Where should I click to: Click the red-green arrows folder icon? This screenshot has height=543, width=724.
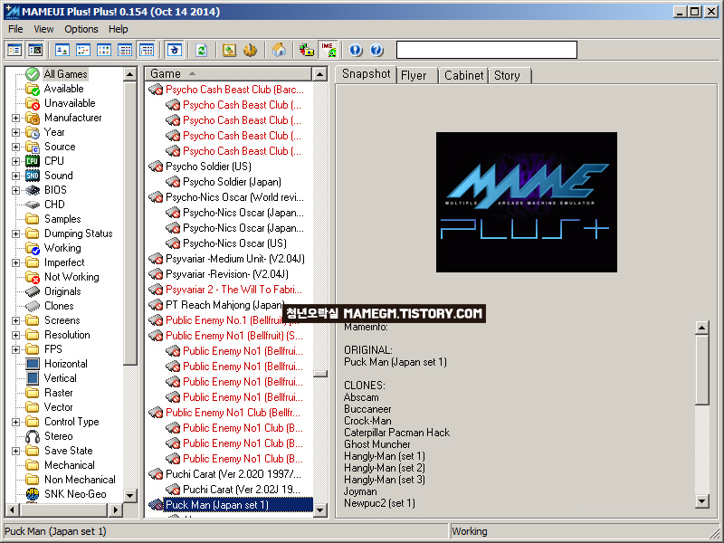pos(307,50)
